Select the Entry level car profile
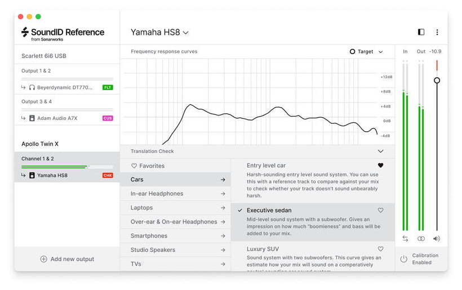This screenshot has height=290, width=462. coord(313,181)
